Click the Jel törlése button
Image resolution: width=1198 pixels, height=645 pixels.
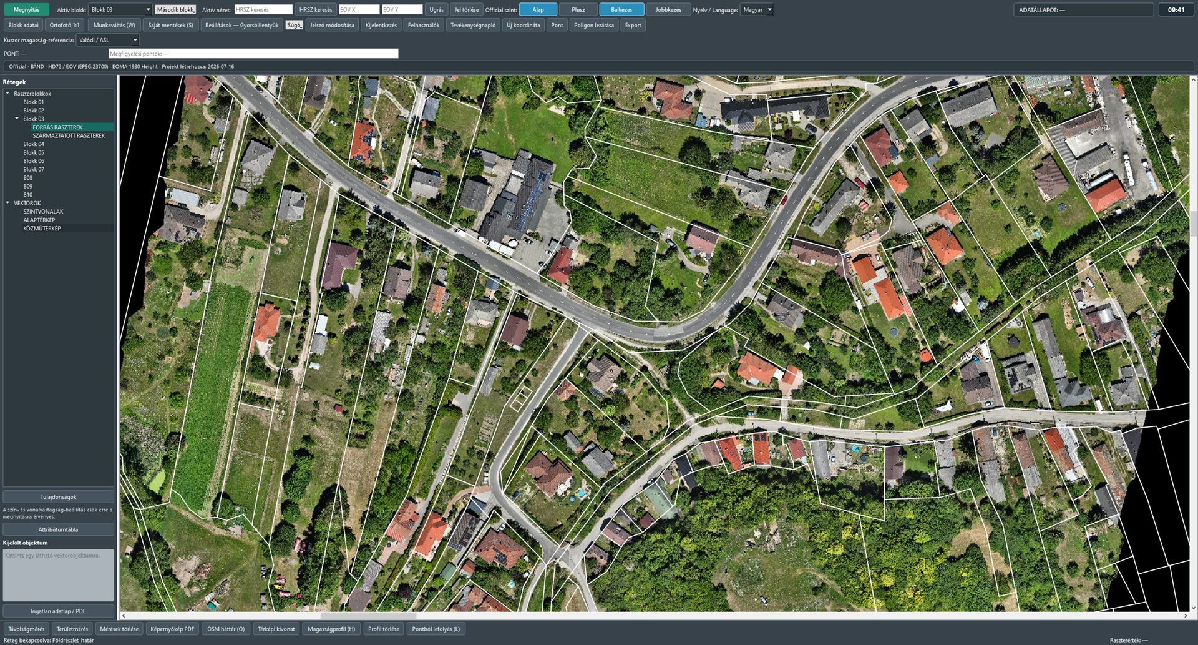tap(467, 10)
